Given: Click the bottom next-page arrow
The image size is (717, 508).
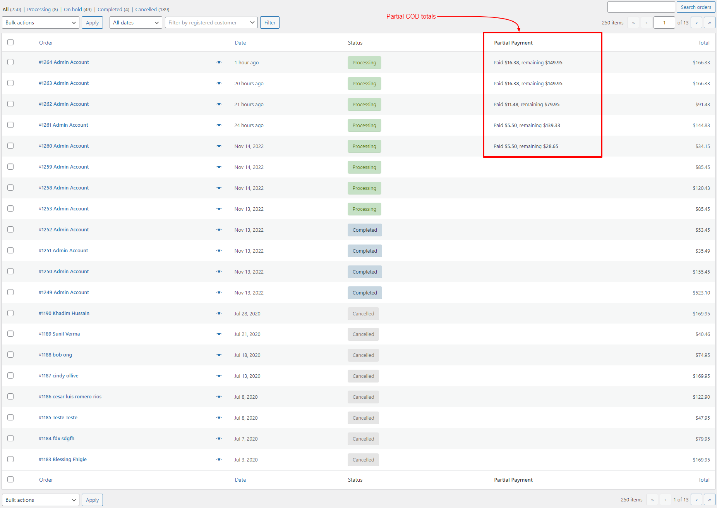Looking at the screenshot, I should pos(696,499).
